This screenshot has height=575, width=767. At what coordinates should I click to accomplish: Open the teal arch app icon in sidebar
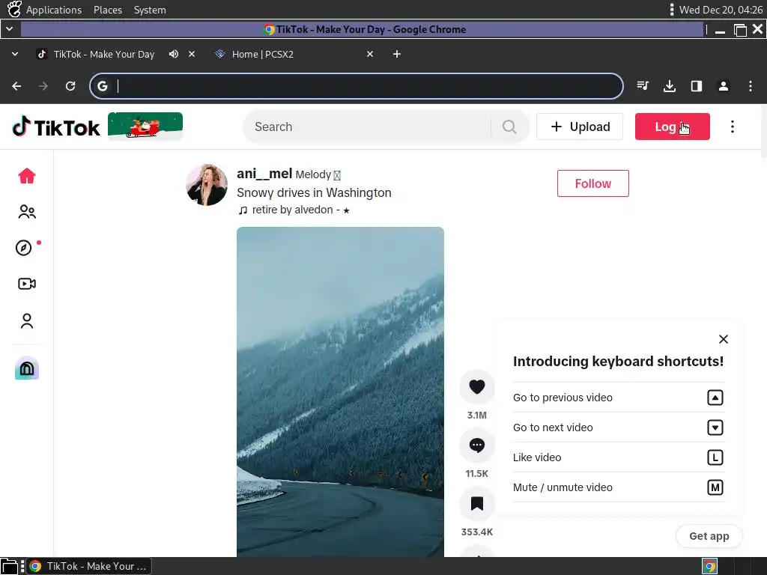click(x=27, y=368)
